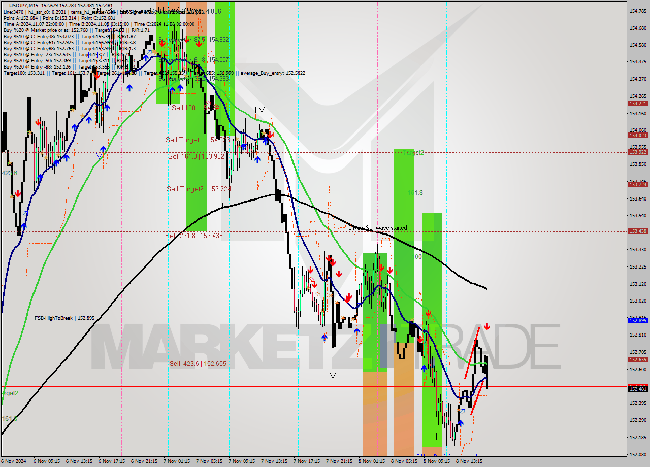Click the 'Sell 423.6 | 152.655' label
Screen dimensions: 650x467
click(x=198, y=363)
